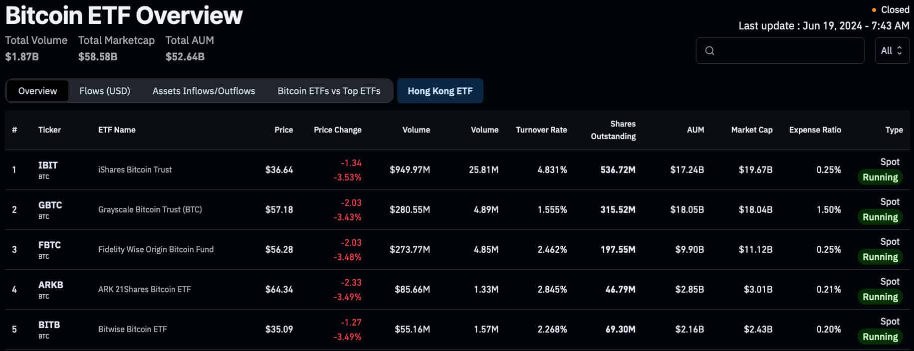Screen dimensions: 914x351
Task: Select the Overview tab
Action: [x=37, y=91]
